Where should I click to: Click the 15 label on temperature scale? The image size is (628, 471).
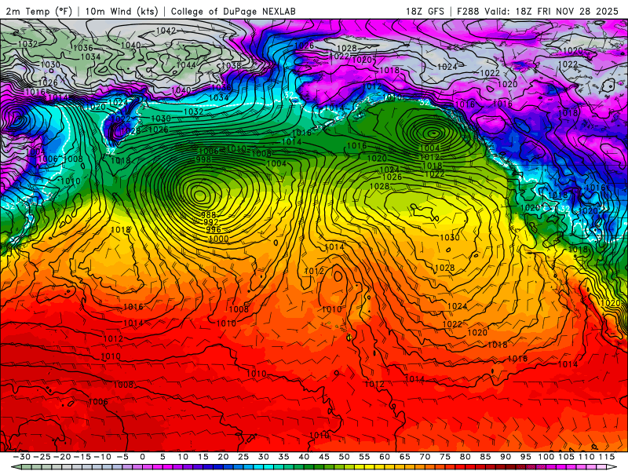click(x=203, y=457)
